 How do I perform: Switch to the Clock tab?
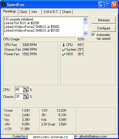coord(24,12)
